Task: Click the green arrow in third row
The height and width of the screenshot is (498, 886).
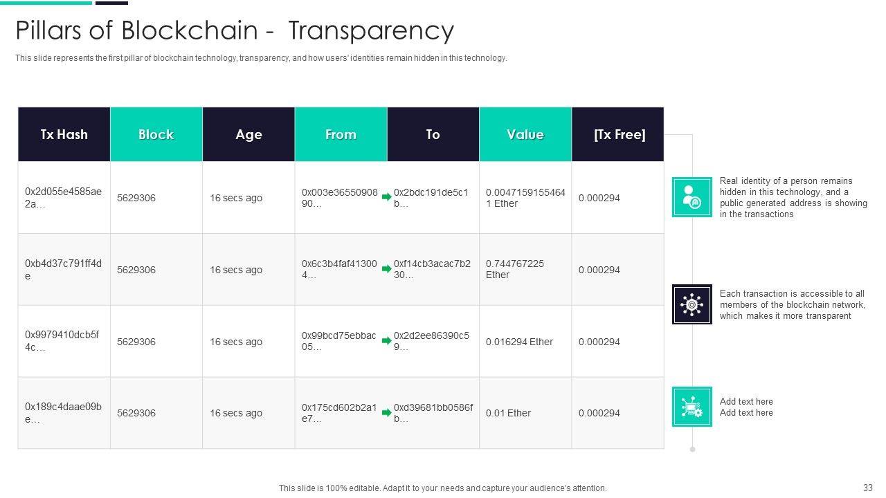Action: pos(387,341)
